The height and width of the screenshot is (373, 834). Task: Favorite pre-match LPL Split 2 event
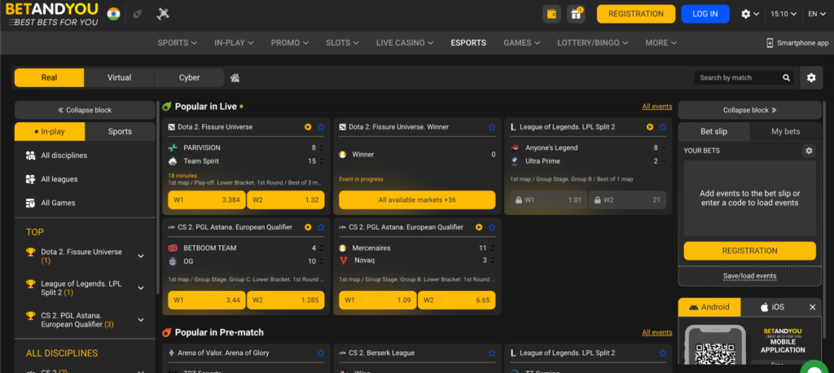663,353
